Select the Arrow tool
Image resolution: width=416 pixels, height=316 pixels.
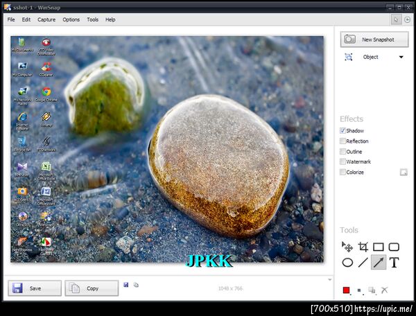point(379,262)
